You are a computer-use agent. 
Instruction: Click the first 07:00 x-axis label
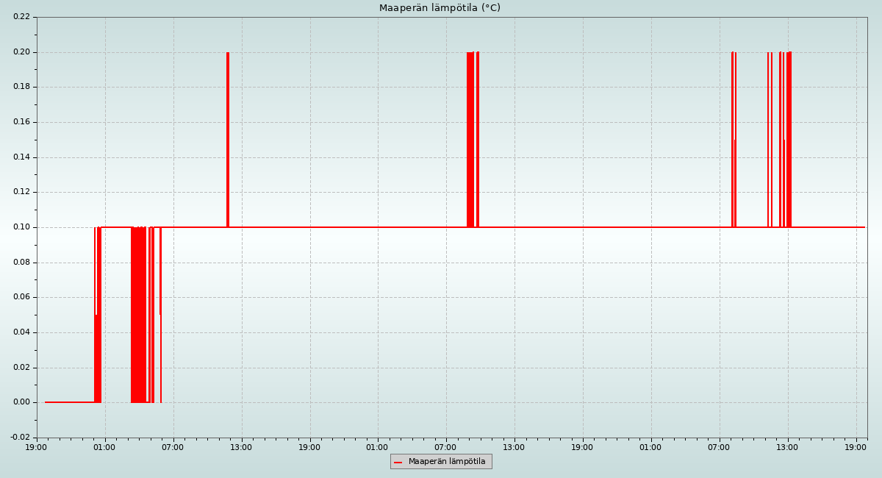click(x=173, y=447)
